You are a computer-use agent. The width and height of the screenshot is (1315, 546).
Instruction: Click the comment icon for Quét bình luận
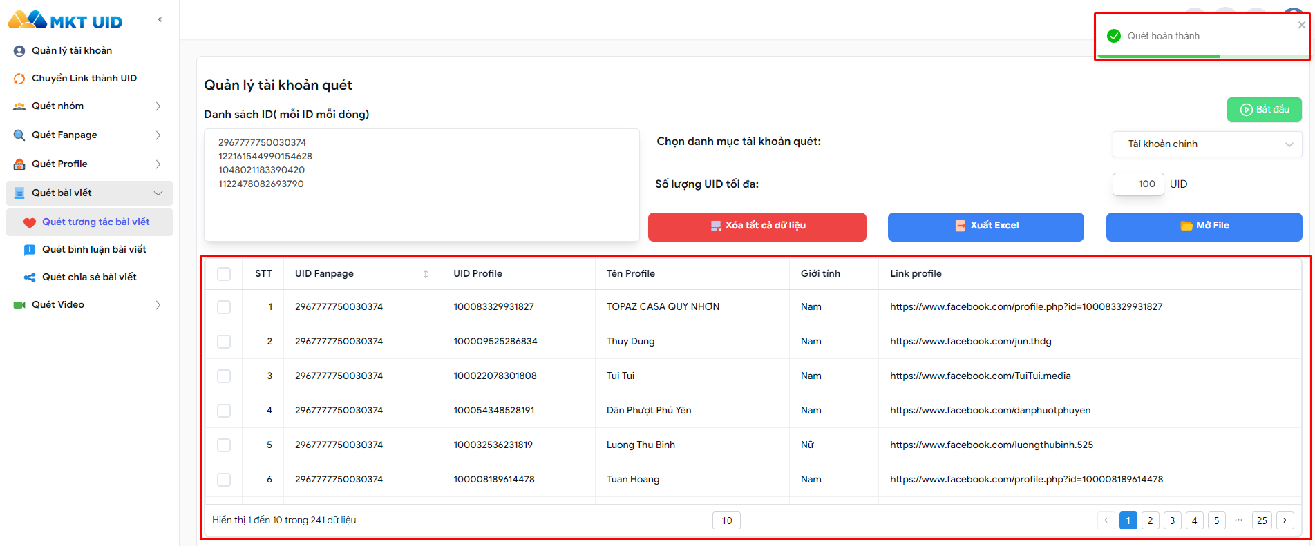[x=30, y=250]
